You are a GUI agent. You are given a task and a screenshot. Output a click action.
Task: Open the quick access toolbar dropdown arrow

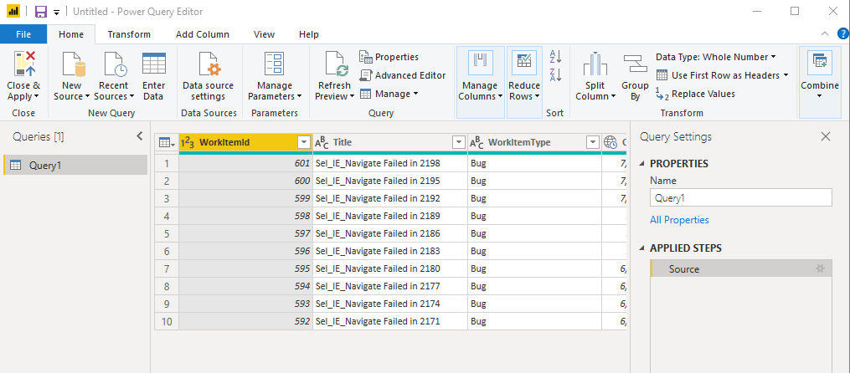56,12
